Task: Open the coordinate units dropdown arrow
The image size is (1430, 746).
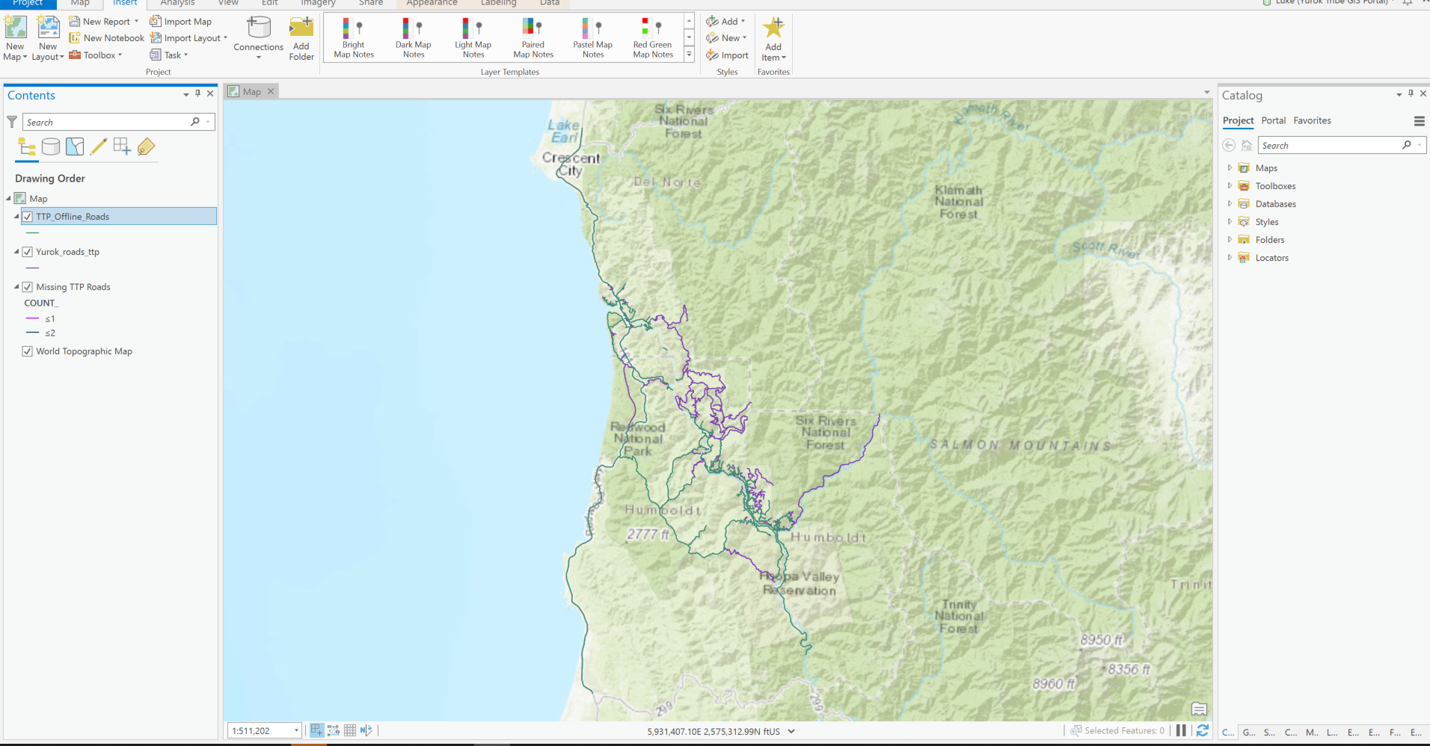Action: point(791,731)
